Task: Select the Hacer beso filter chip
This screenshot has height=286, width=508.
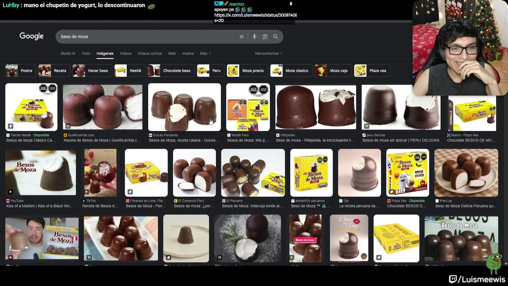Action: pyautogui.click(x=92, y=71)
